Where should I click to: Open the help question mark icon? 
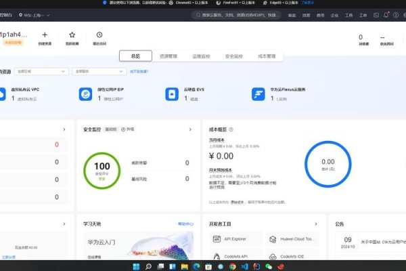(396, 15)
